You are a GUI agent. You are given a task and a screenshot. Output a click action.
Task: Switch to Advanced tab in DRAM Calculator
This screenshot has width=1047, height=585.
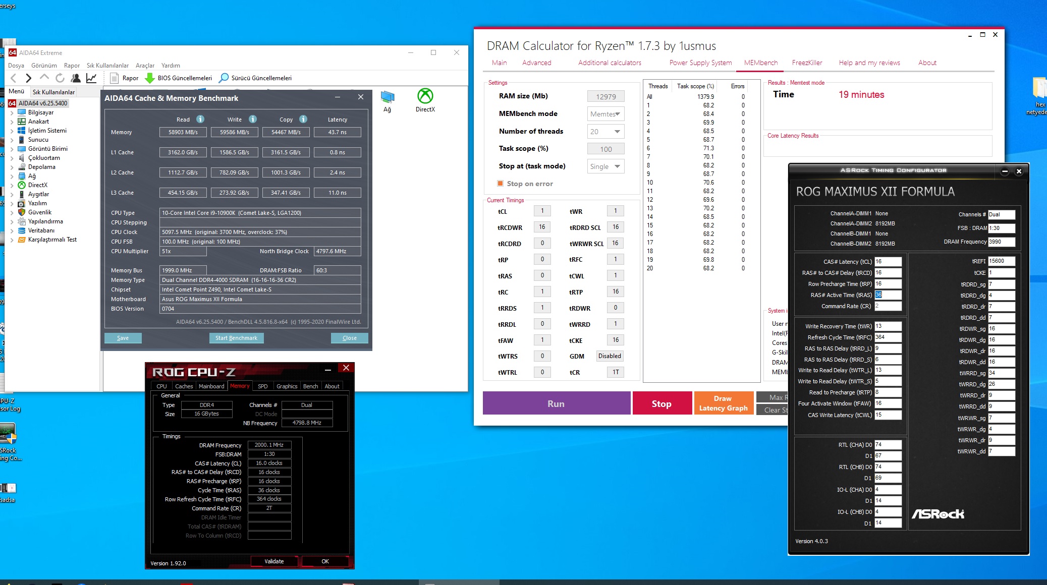point(537,63)
